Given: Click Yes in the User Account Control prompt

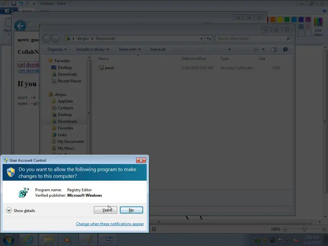Looking at the screenshot, I should pos(105,210).
